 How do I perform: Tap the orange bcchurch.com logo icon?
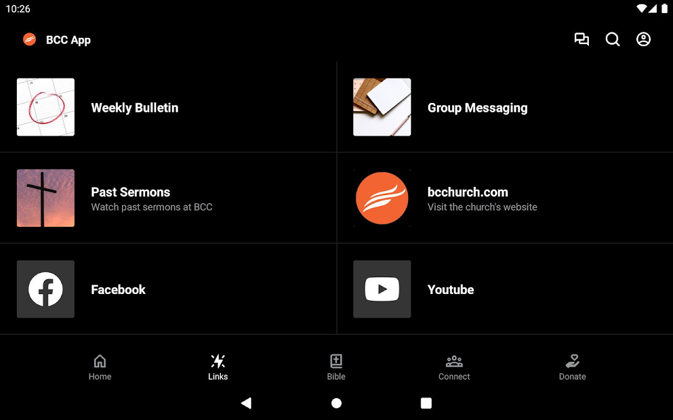(382, 198)
